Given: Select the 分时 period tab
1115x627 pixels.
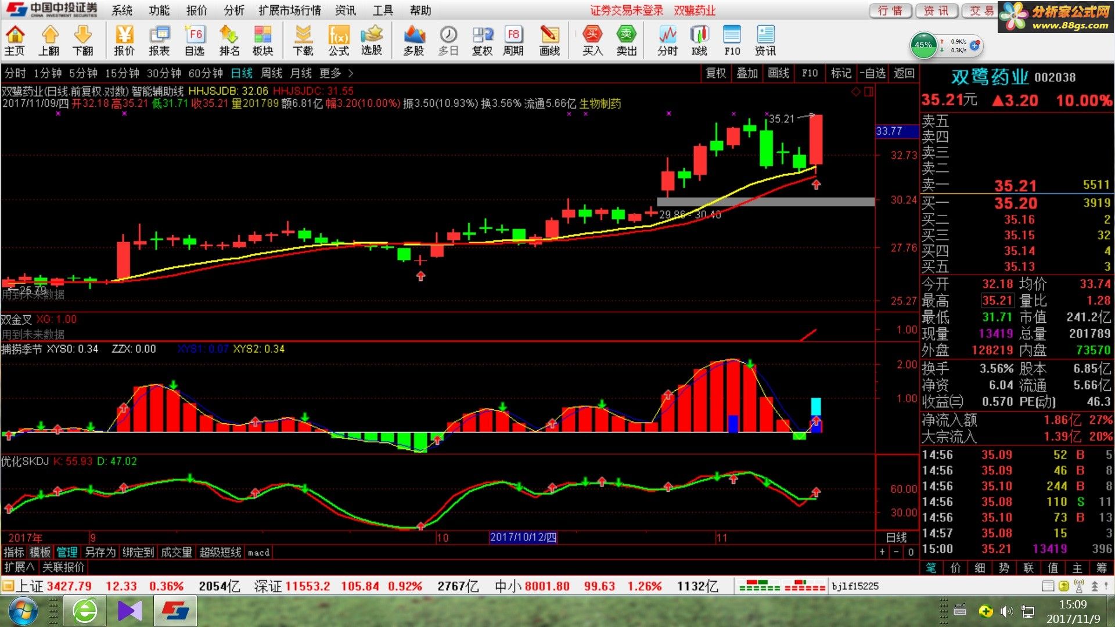Looking at the screenshot, I should (x=15, y=73).
